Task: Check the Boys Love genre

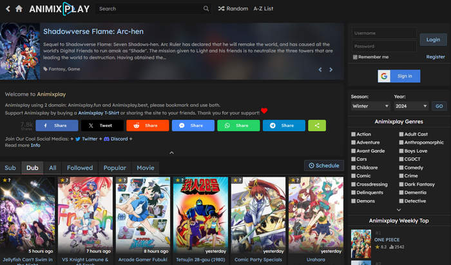Action: pos(401,151)
